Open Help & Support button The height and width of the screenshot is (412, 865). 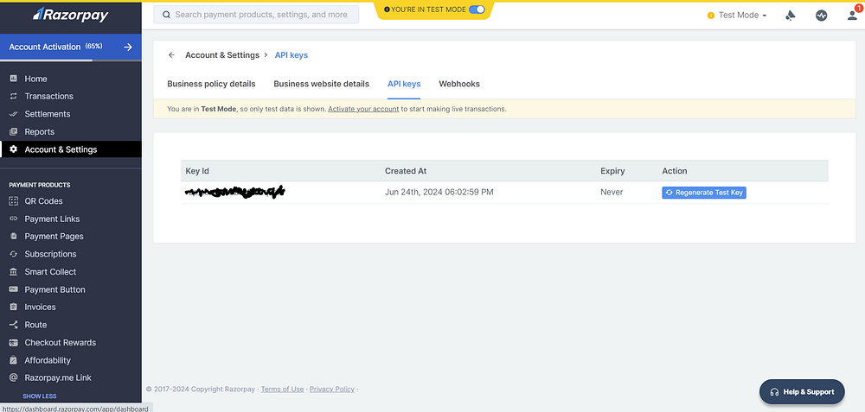click(802, 392)
